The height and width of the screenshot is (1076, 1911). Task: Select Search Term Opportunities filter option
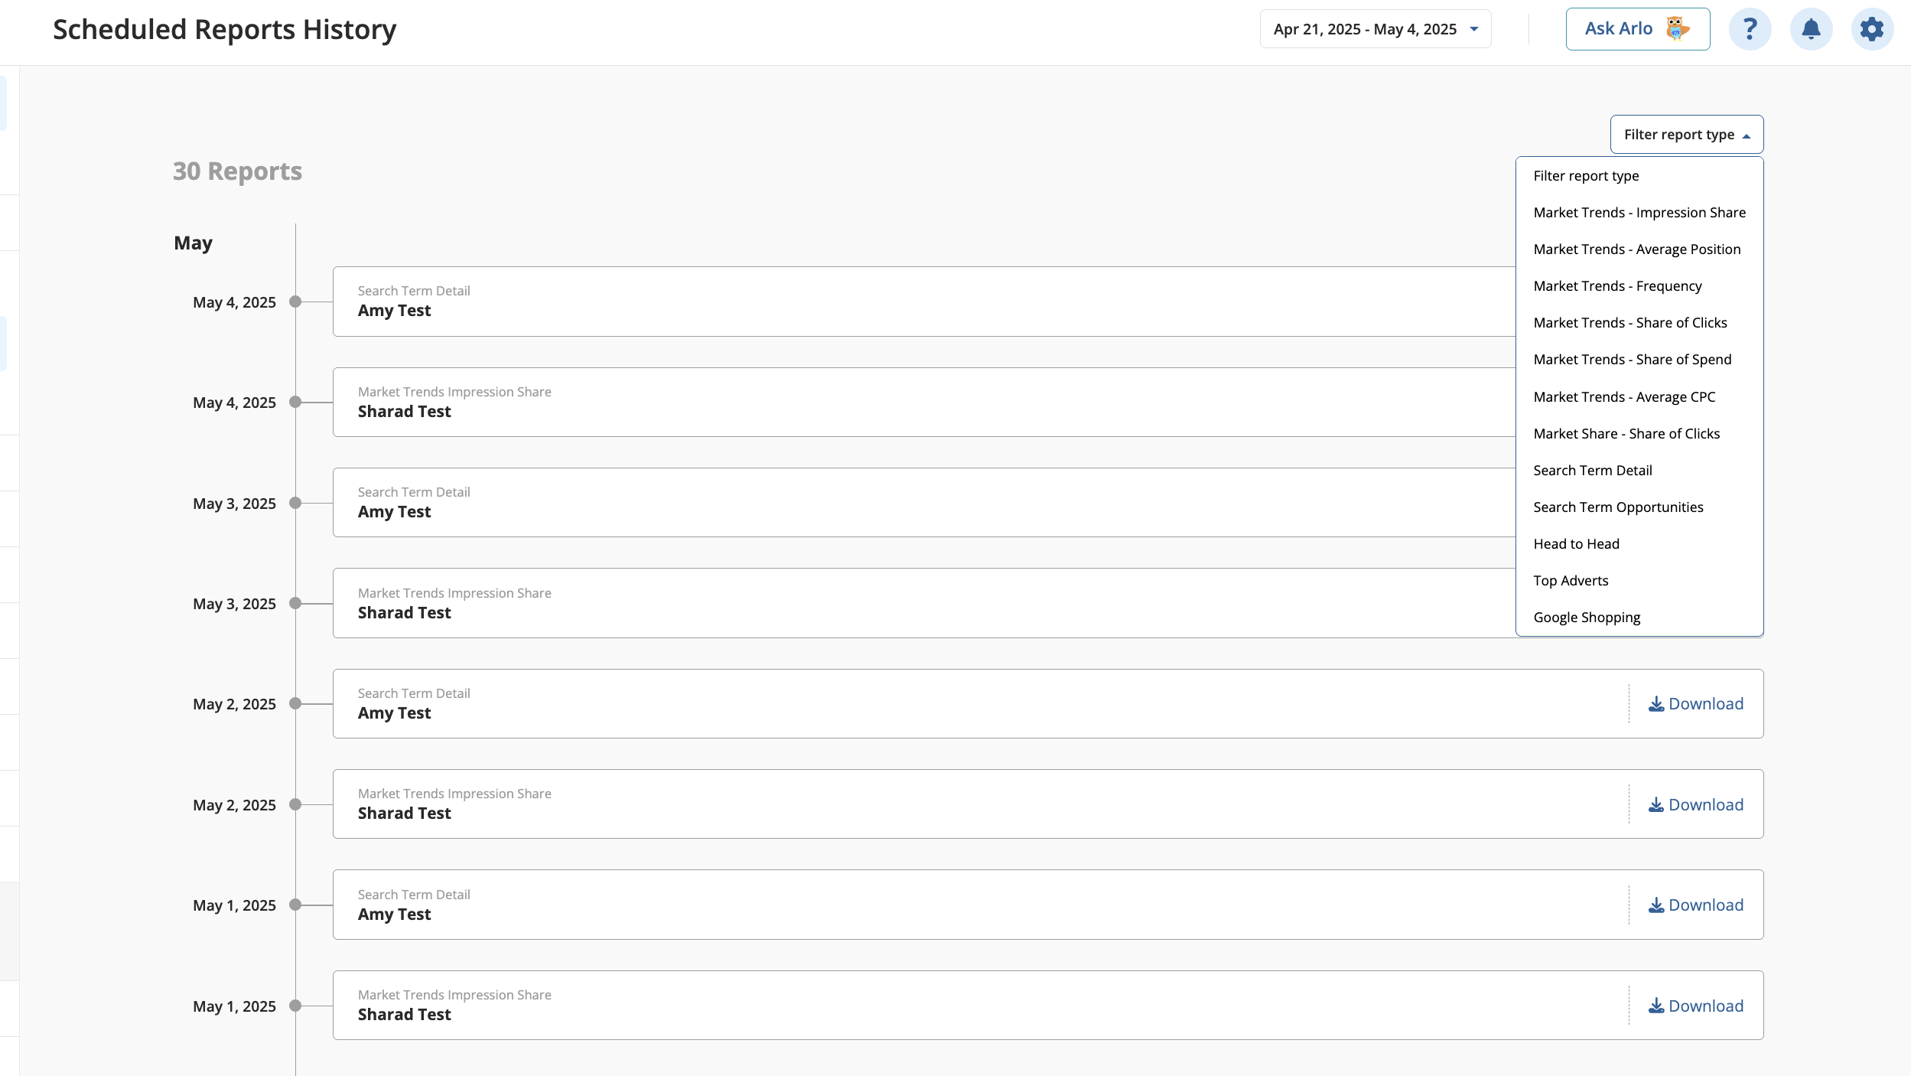point(1639,507)
